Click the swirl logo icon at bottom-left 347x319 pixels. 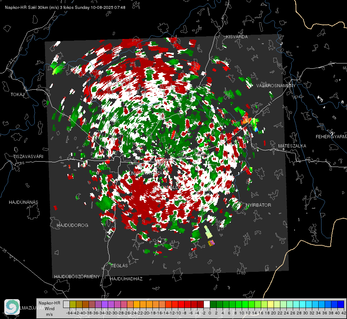pyautogui.click(x=12, y=307)
